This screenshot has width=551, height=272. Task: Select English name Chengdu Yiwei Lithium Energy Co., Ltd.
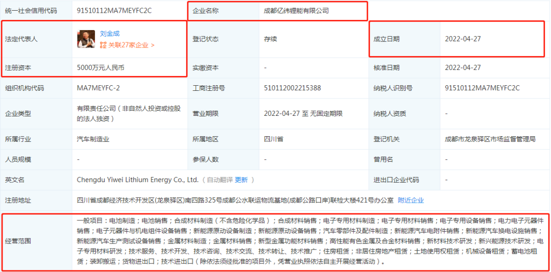[x=138, y=180]
